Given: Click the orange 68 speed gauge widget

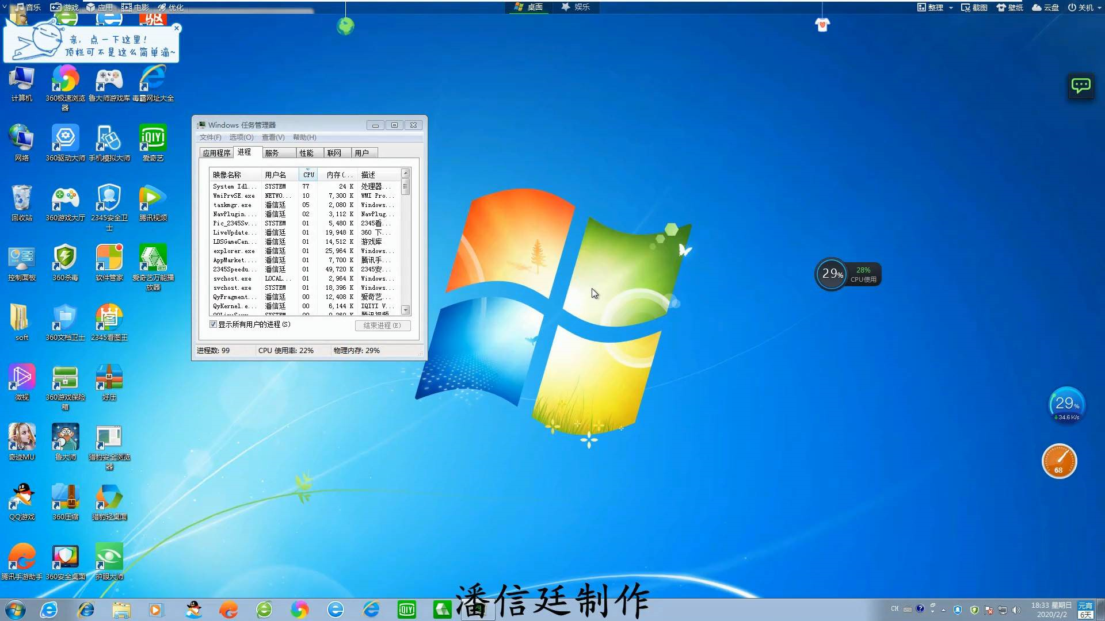Looking at the screenshot, I should (x=1059, y=461).
